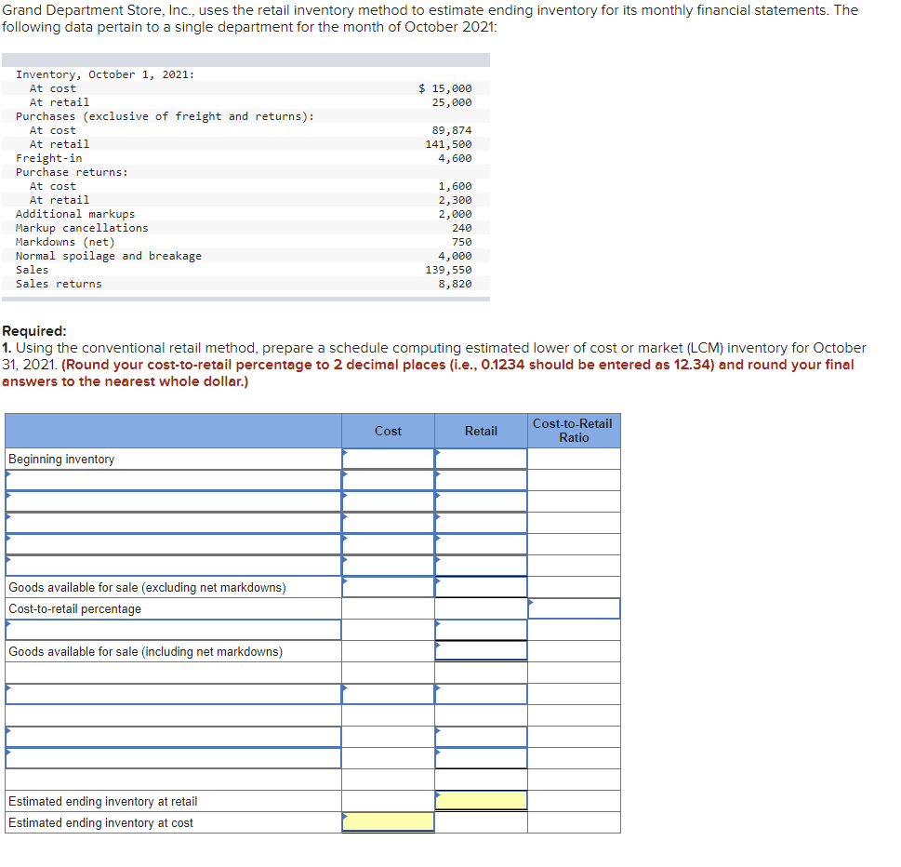Open the blank row-label dropdown directly below Beginning inventory
The width and height of the screenshot is (901, 867).
(174, 480)
